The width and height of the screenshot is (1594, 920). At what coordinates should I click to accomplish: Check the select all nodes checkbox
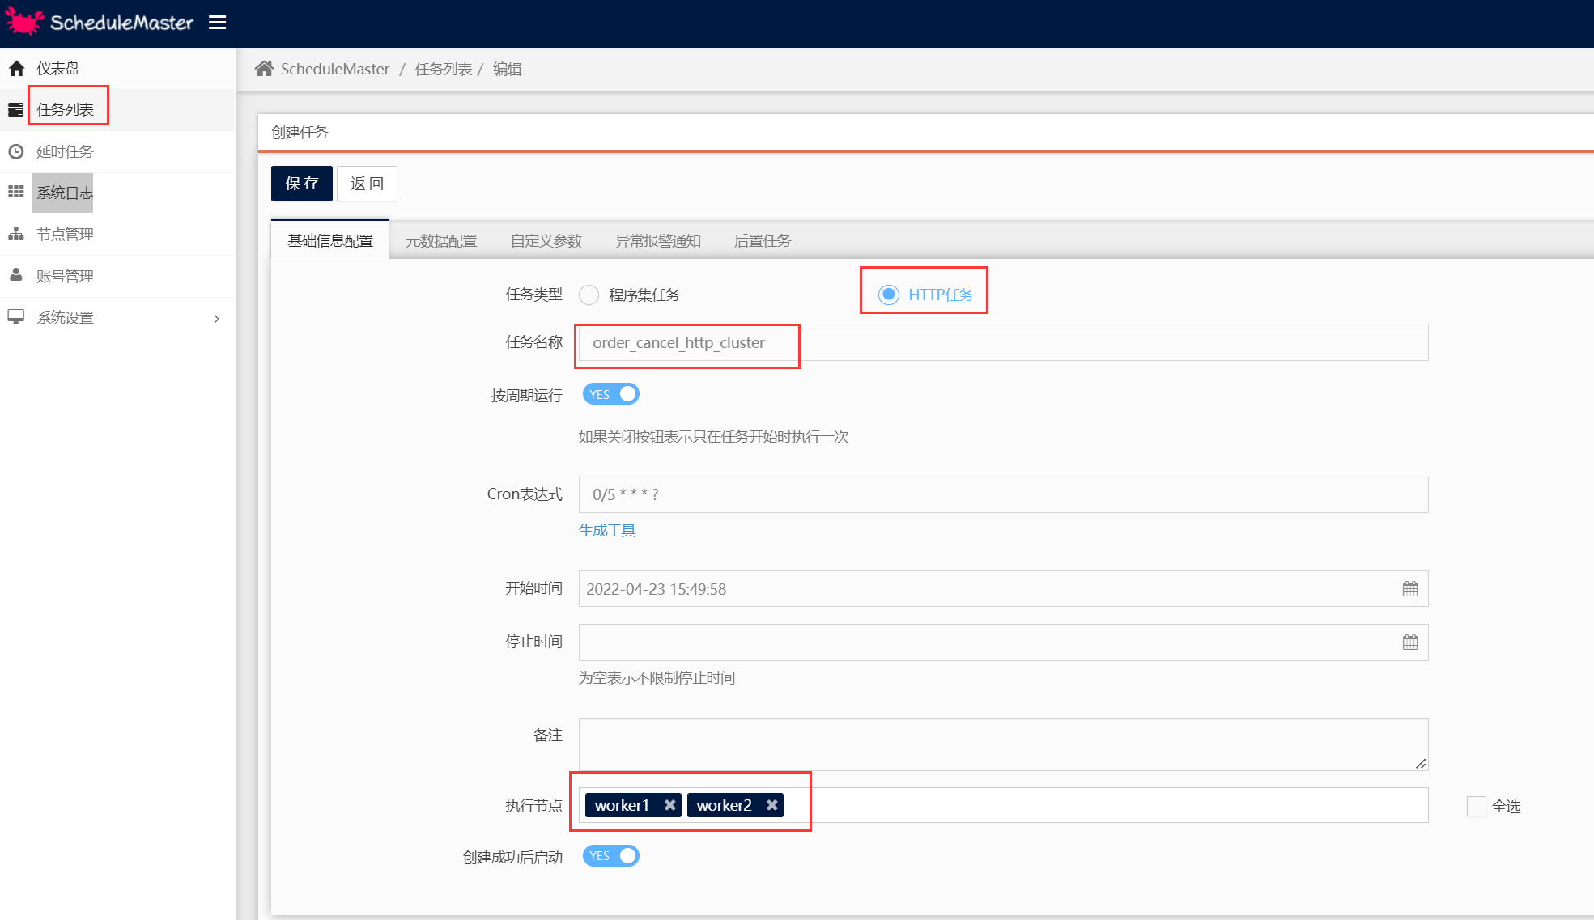(x=1476, y=806)
